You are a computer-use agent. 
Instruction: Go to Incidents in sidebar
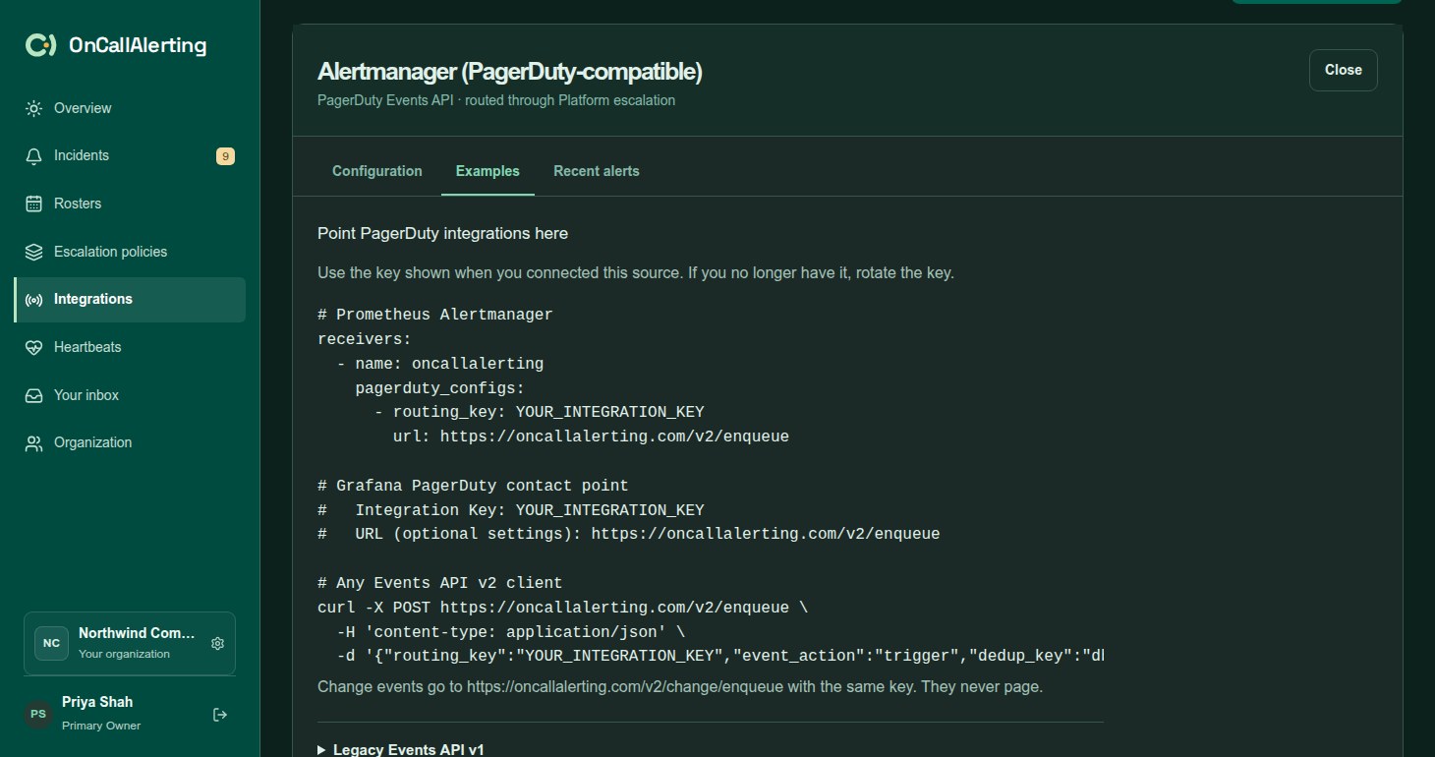130,155
